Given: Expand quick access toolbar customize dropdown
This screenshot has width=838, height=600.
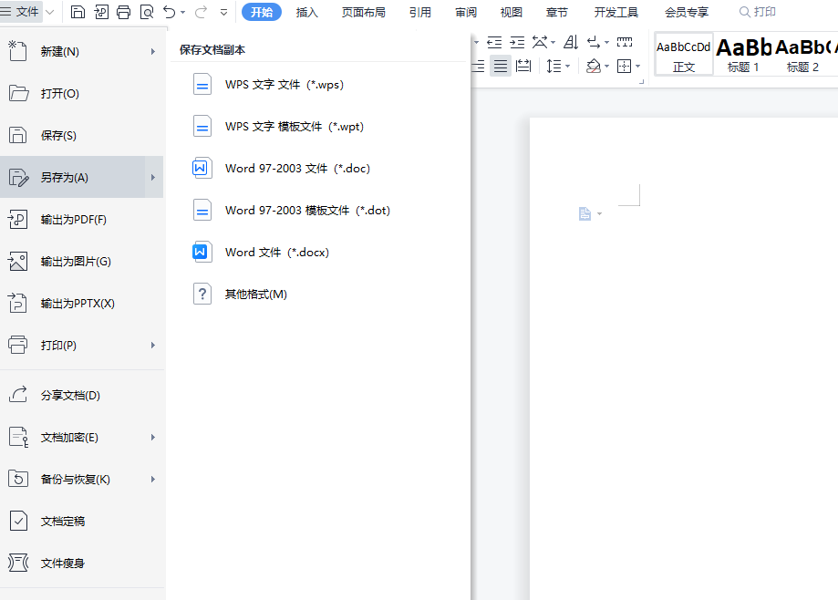Looking at the screenshot, I should [224, 12].
